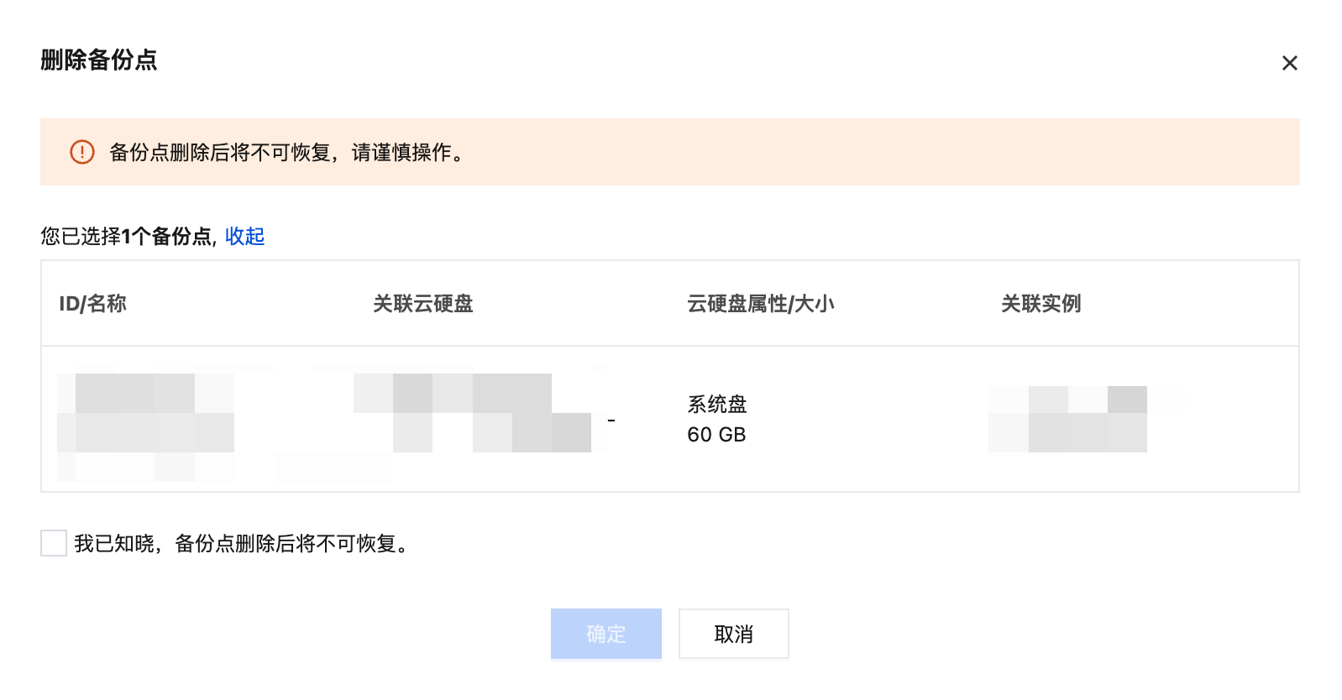Collapse the selected list via 收起
This screenshot has width=1342, height=700.
coord(244,237)
